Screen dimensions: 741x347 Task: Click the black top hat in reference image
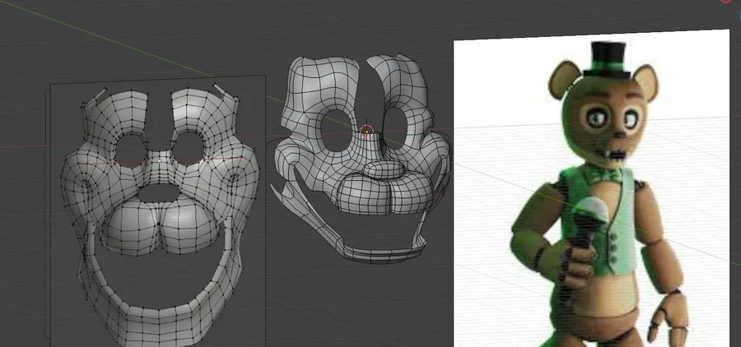click(x=608, y=59)
